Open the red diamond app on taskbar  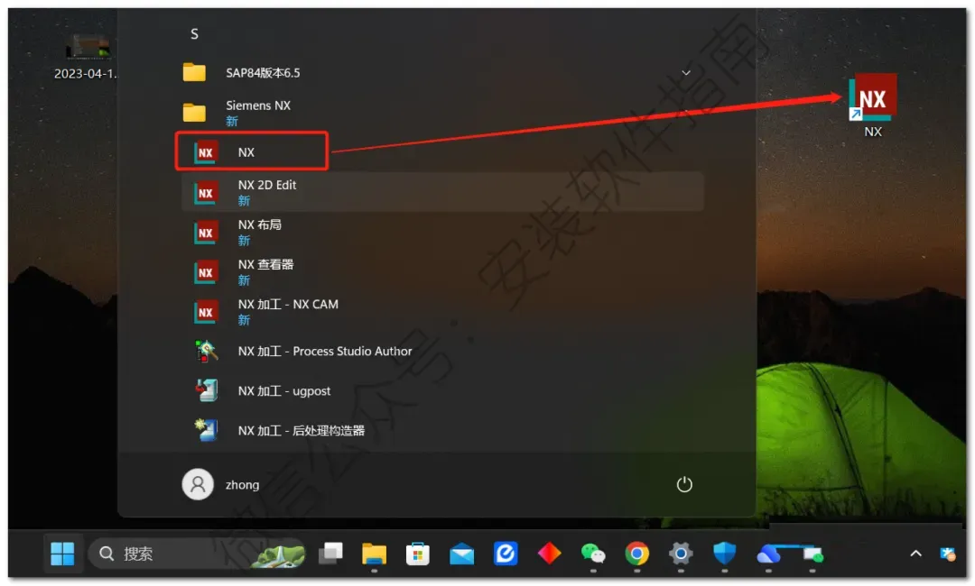coord(549,553)
